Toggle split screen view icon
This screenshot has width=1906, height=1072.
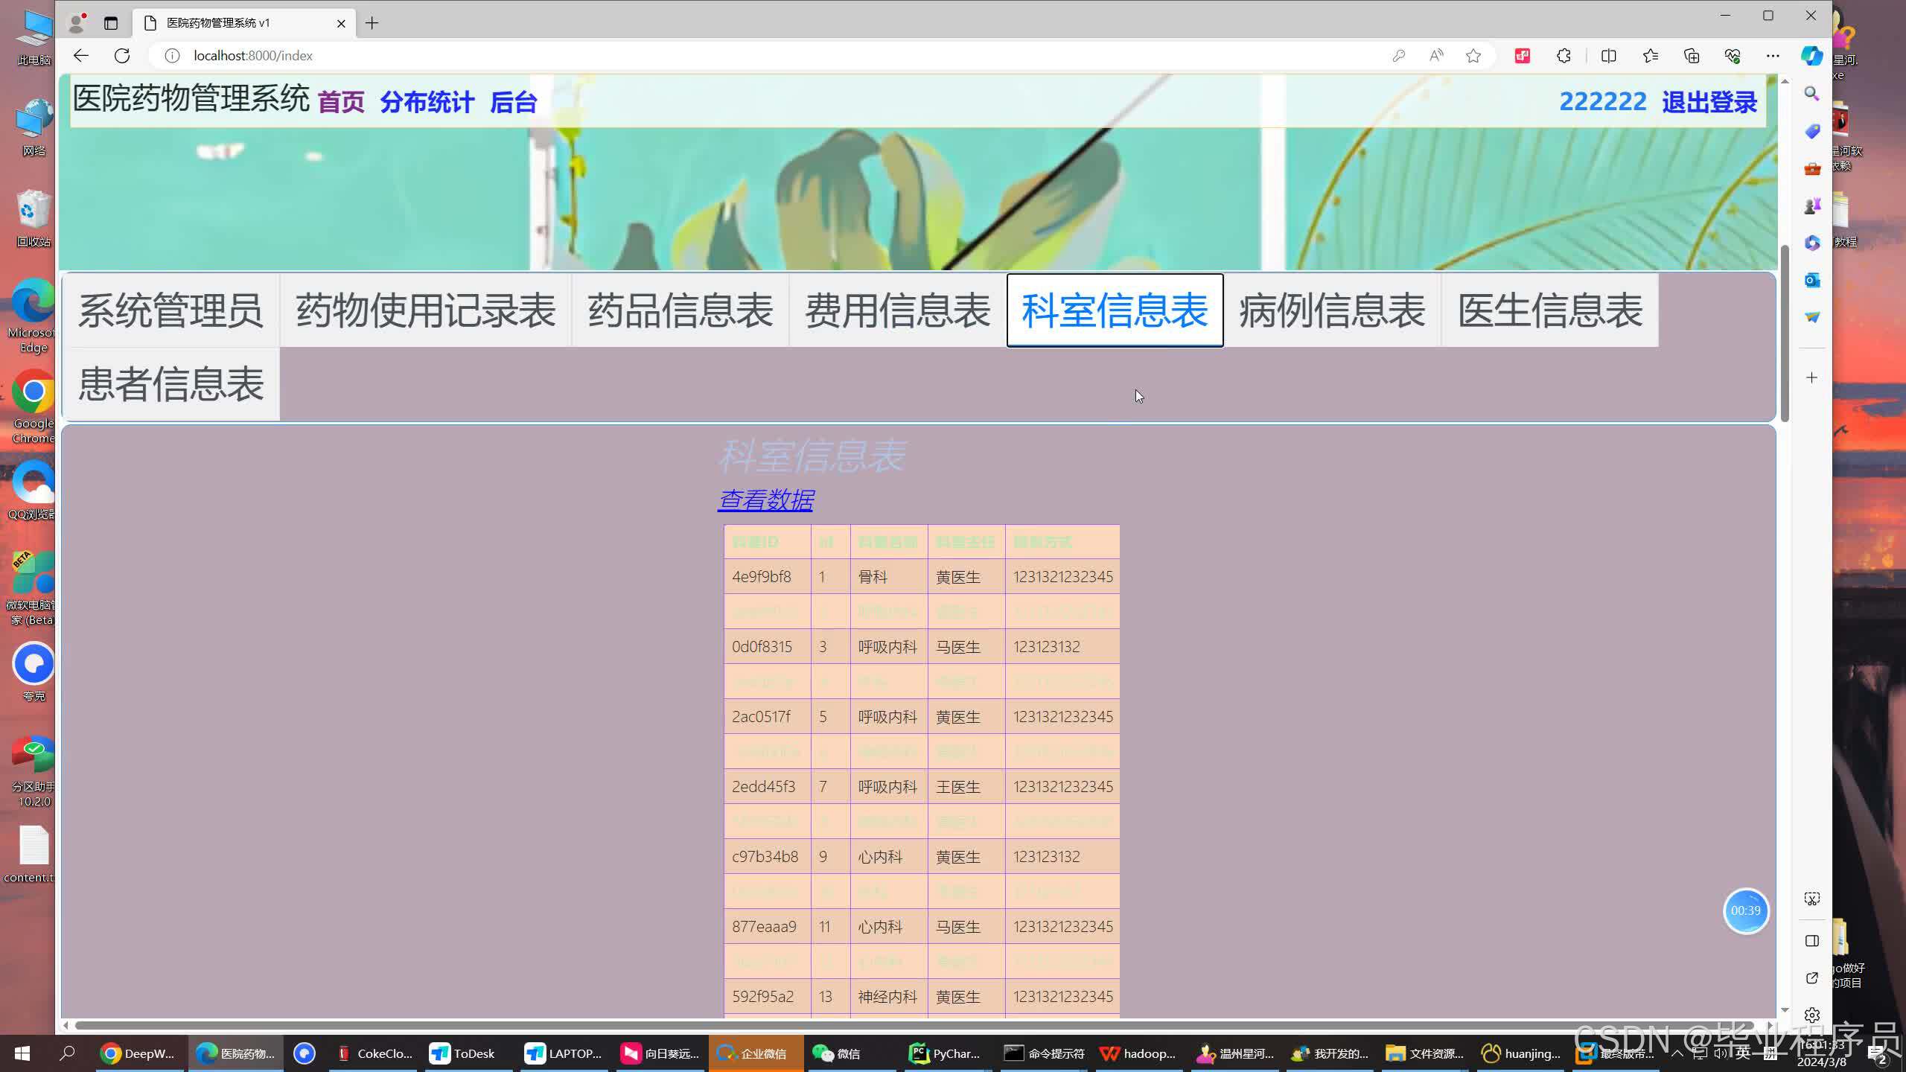(x=1608, y=56)
